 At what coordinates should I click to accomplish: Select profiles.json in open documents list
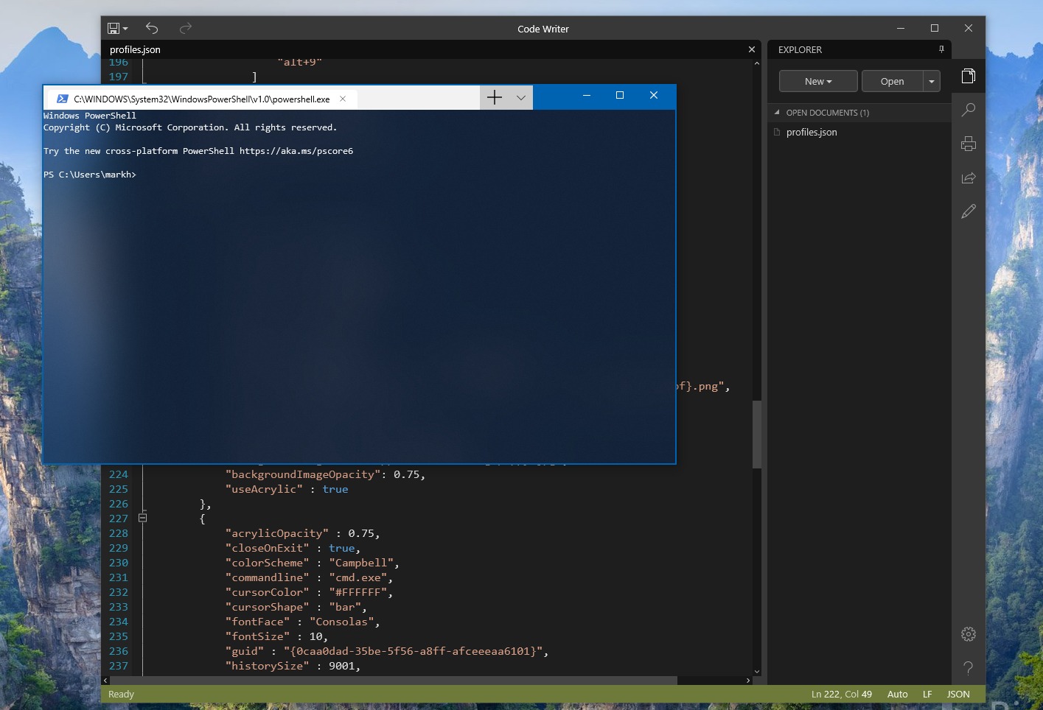[812, 133]
